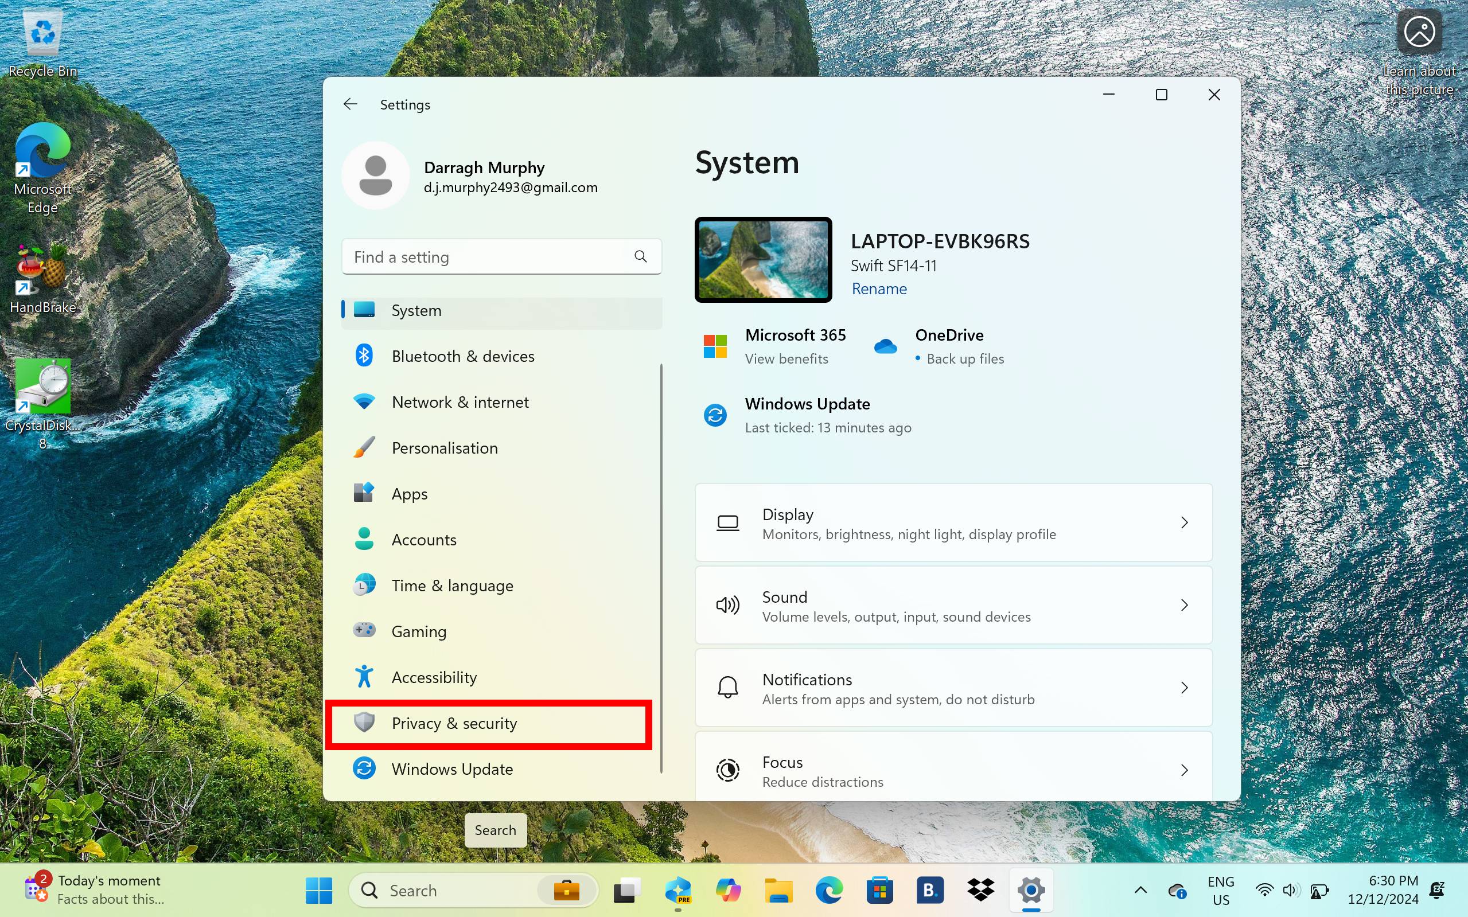Screen dimensions: 1468x917
Task: Click the Gaming controller icon
Action: [364, 631]
